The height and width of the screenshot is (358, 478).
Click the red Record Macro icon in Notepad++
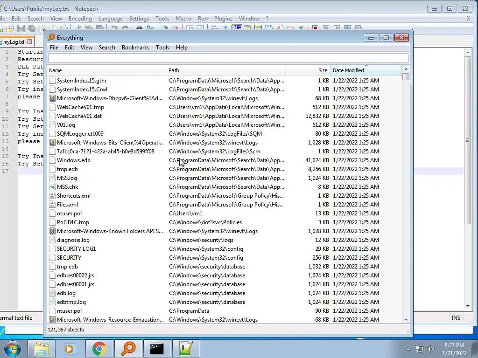click(315, 28)
